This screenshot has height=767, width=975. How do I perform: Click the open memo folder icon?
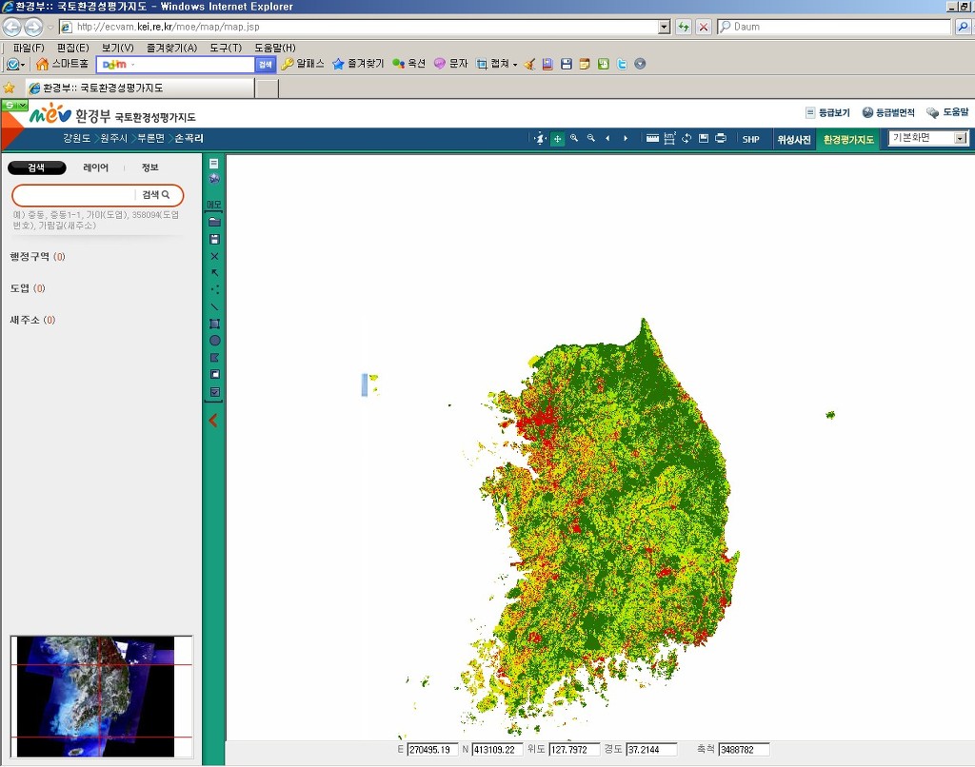pyautogui.click(x=214, y=222)
